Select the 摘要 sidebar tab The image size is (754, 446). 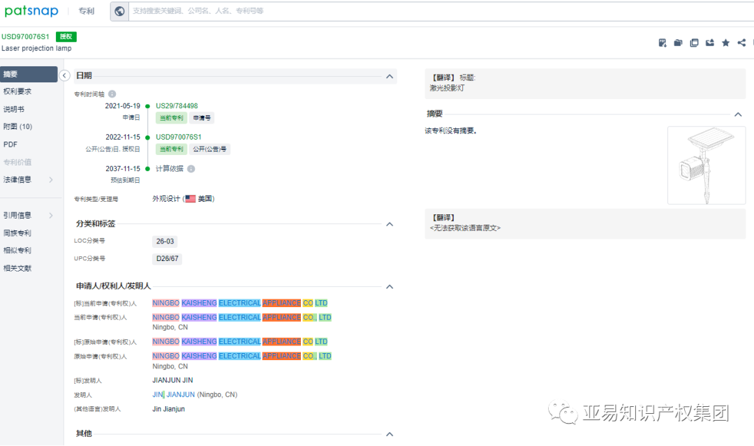pos(29,74)
